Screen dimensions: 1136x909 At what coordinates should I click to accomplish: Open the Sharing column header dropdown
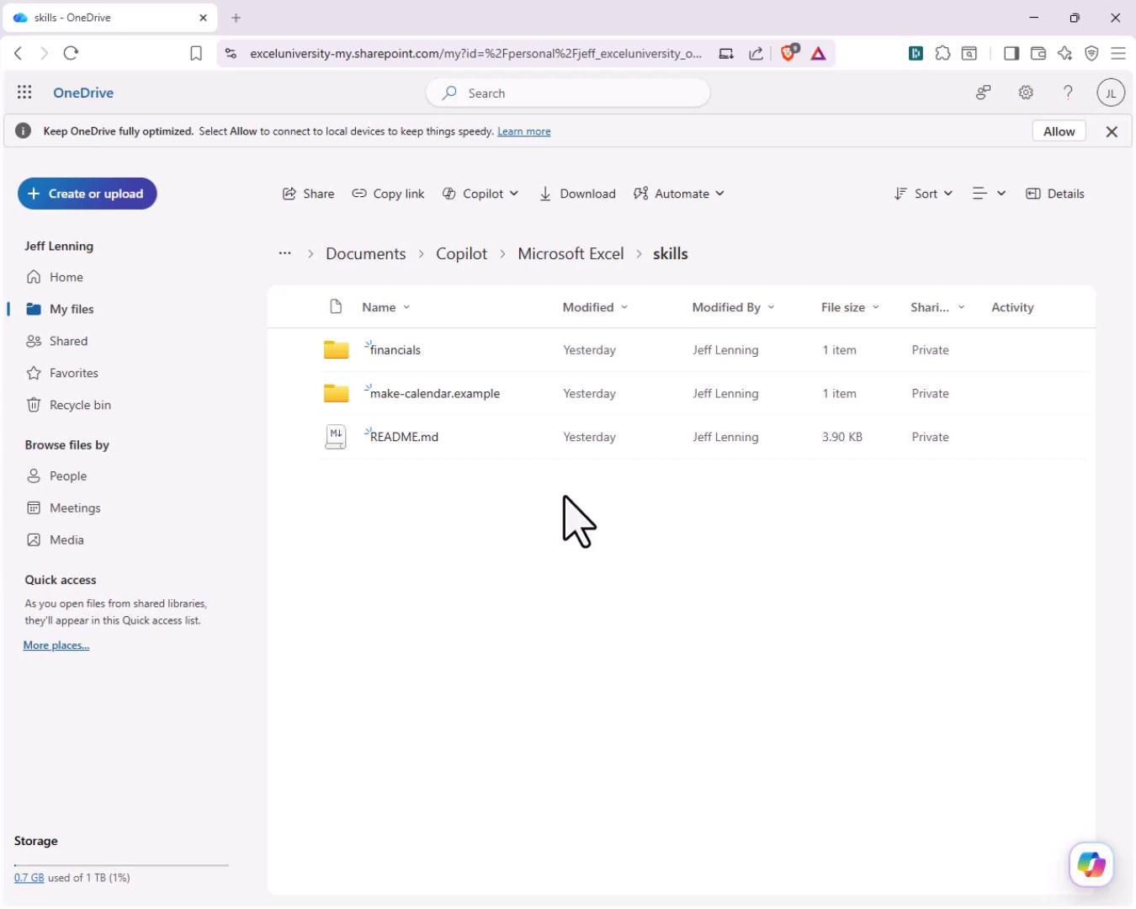pos(937,307)
